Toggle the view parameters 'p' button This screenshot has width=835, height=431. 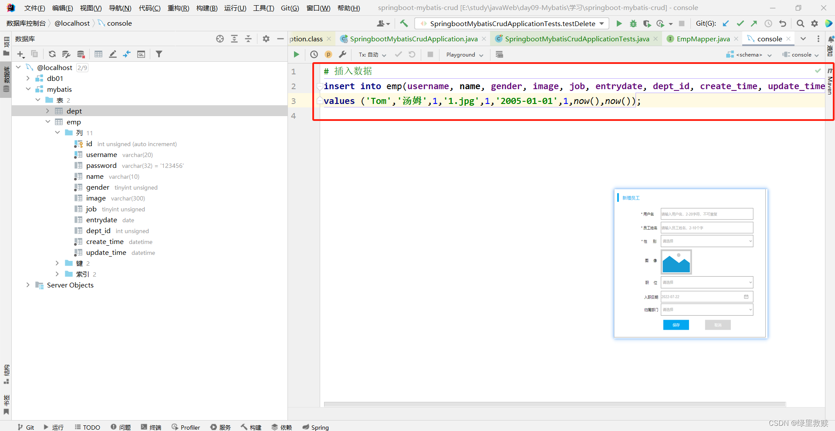pyautogui.click(x=328, y=54)
